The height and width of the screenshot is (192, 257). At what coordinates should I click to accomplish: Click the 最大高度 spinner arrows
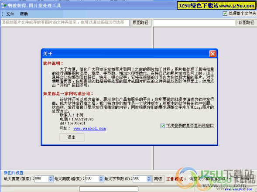tap(101, 178)
